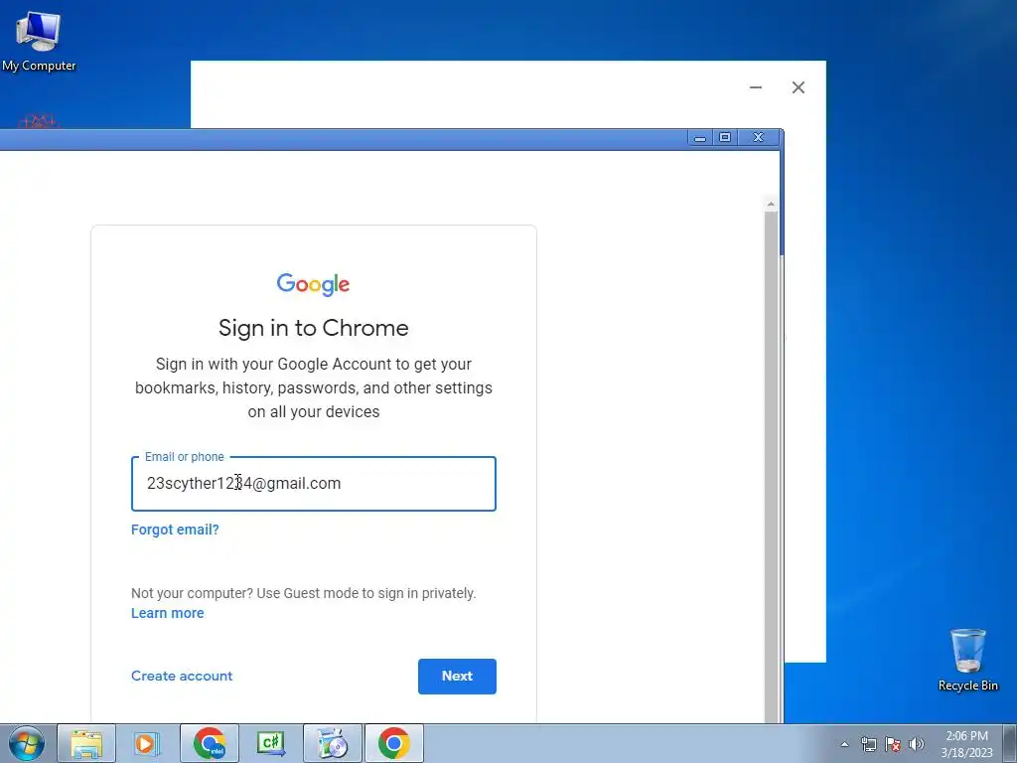The width and height of the screenshot is (1017, 763).
Task: Select the Recycle Bin desktop icon
Action: tap(967, 660)
